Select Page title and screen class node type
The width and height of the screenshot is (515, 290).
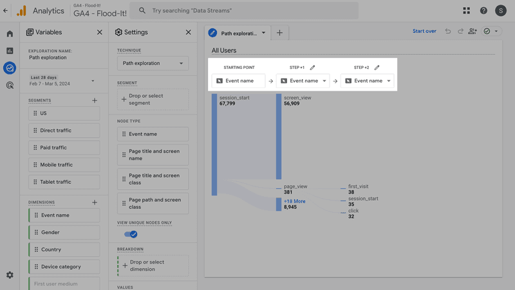pyautogui.click(x=153, y=179)
